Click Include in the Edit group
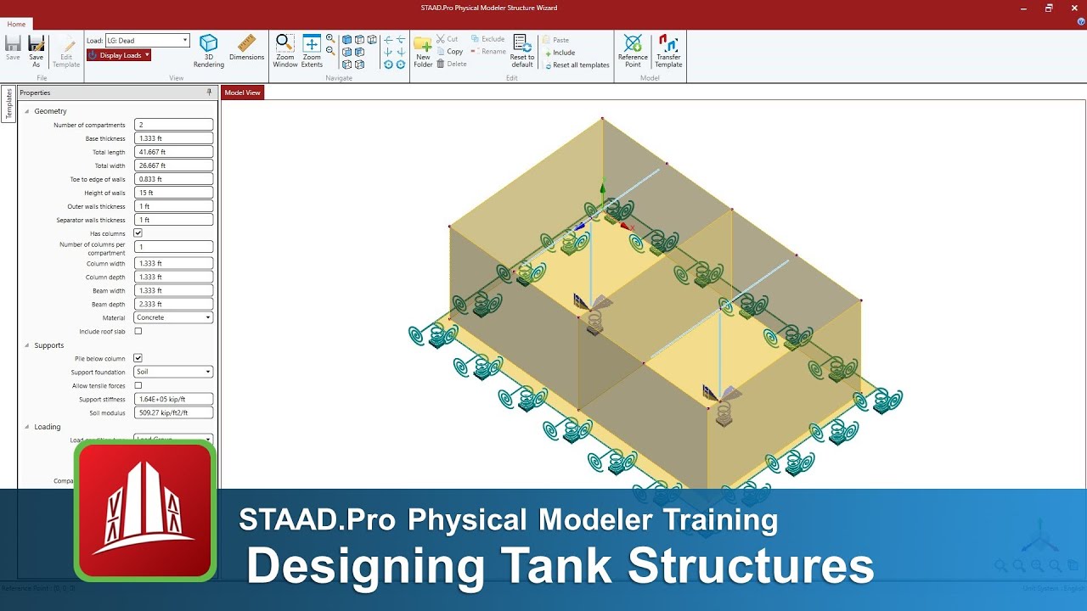 click(560, 53)
